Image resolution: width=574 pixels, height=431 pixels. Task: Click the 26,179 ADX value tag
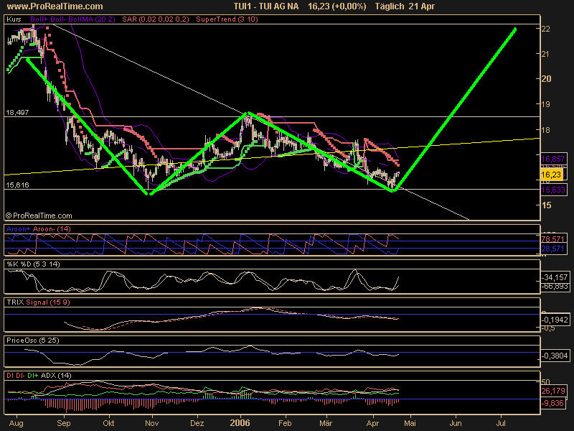(x=552, y=391)
